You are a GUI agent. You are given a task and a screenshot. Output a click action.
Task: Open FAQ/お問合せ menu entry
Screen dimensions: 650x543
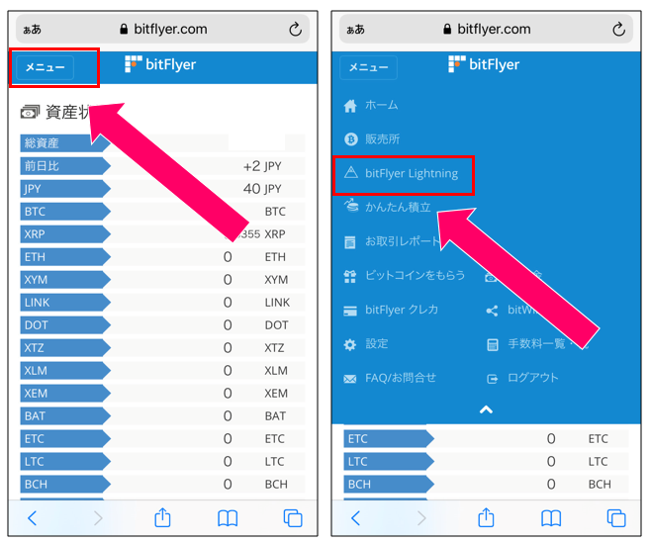(x=401, y=378)
